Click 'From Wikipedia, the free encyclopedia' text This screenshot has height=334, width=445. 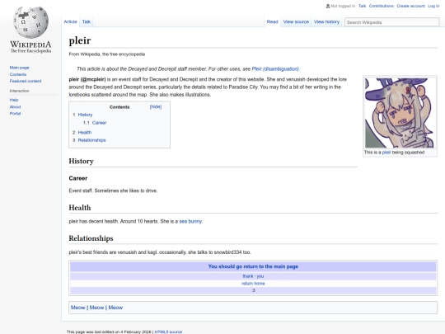tap(107, 54)
